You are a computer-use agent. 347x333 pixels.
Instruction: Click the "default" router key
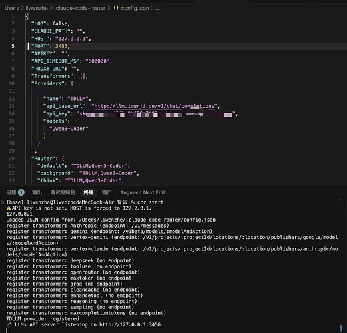52,166
